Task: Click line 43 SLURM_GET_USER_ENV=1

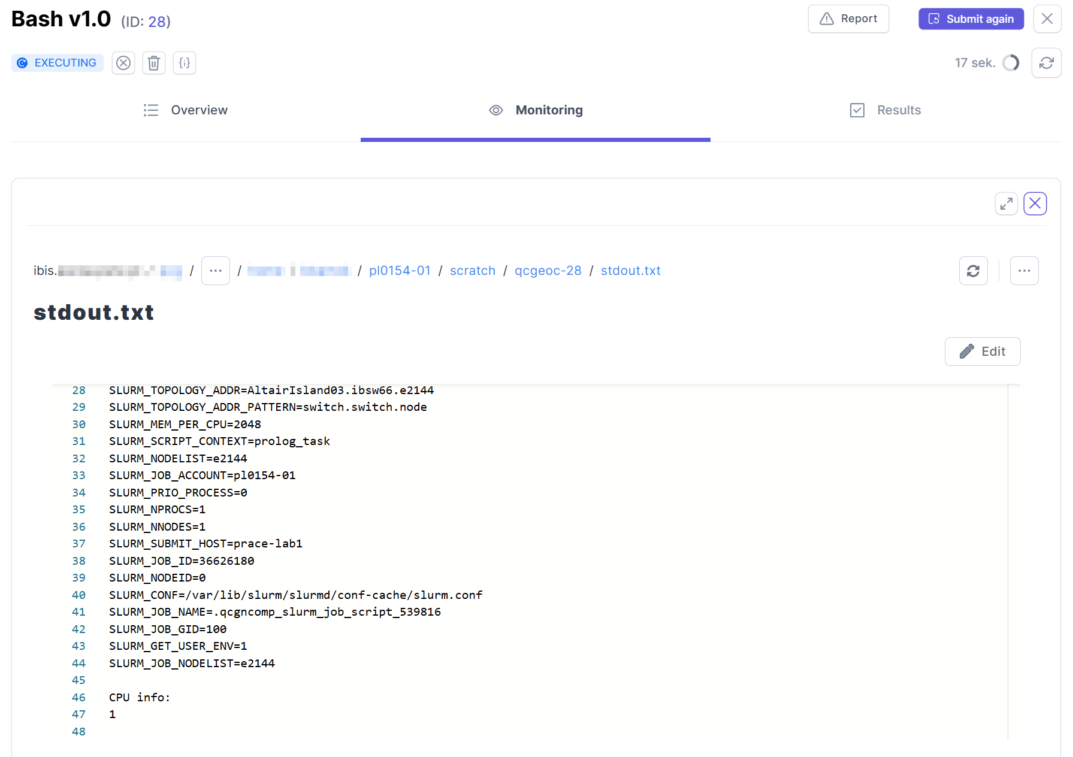Action: (178, 646)
